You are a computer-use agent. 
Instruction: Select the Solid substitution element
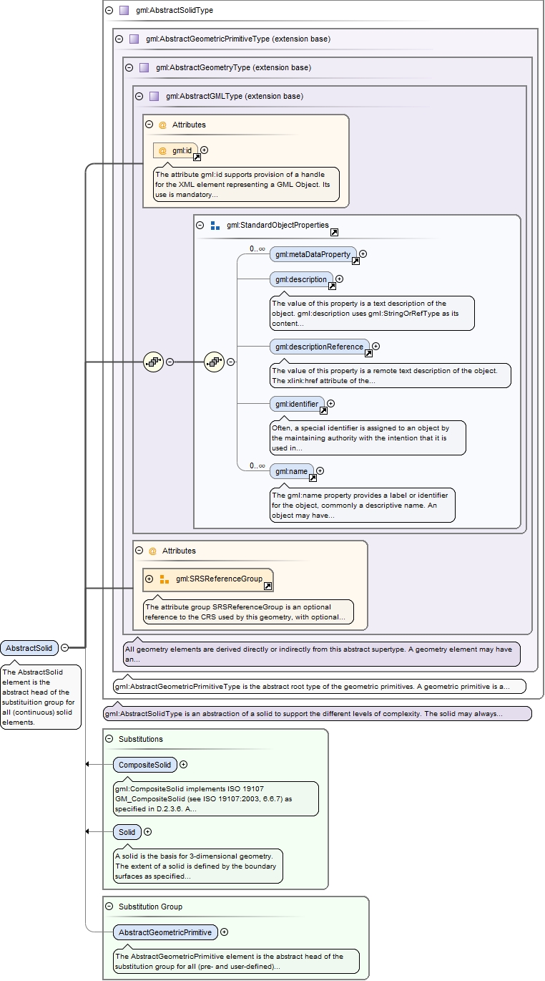[x=127, y=832]
